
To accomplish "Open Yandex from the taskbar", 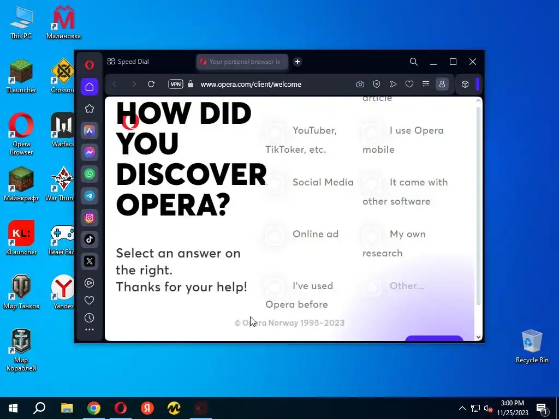I will [147, 408].
